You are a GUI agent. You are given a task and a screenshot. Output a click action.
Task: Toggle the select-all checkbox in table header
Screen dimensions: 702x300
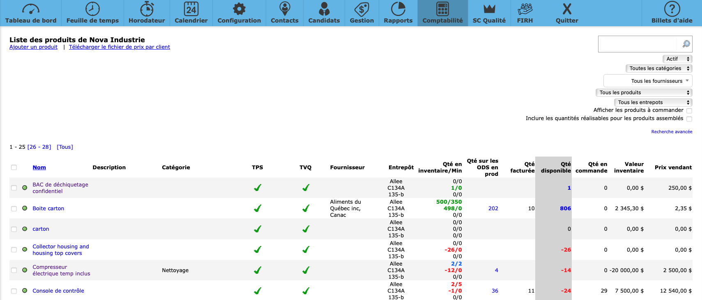click(14, 167)
